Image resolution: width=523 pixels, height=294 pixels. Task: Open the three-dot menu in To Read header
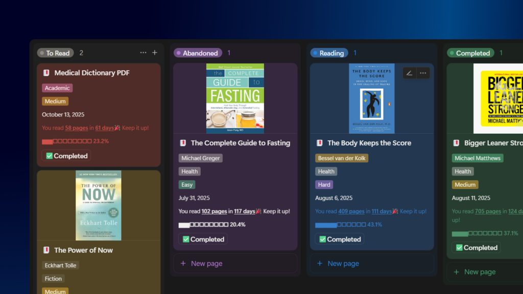coord(143,53)
